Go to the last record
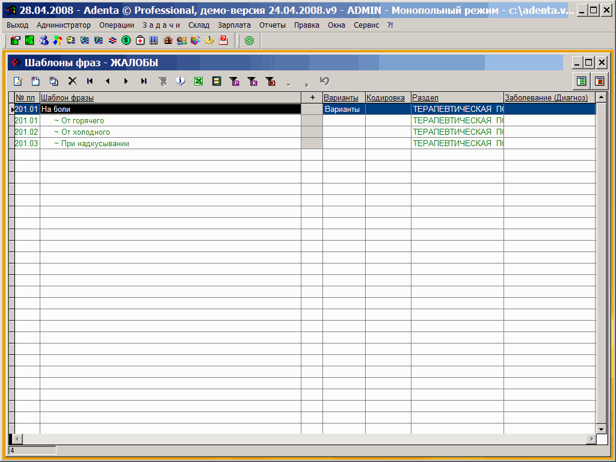 pos(144,81)
